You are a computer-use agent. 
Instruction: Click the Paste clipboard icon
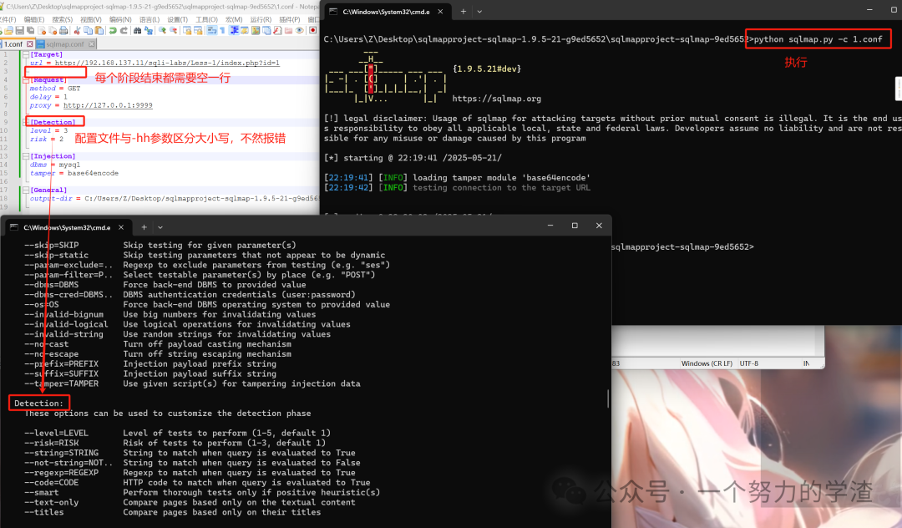coord(99,30)
